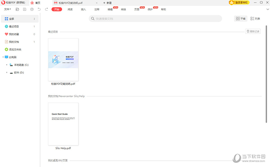Click the redo arrow icon

coord(46,9)
